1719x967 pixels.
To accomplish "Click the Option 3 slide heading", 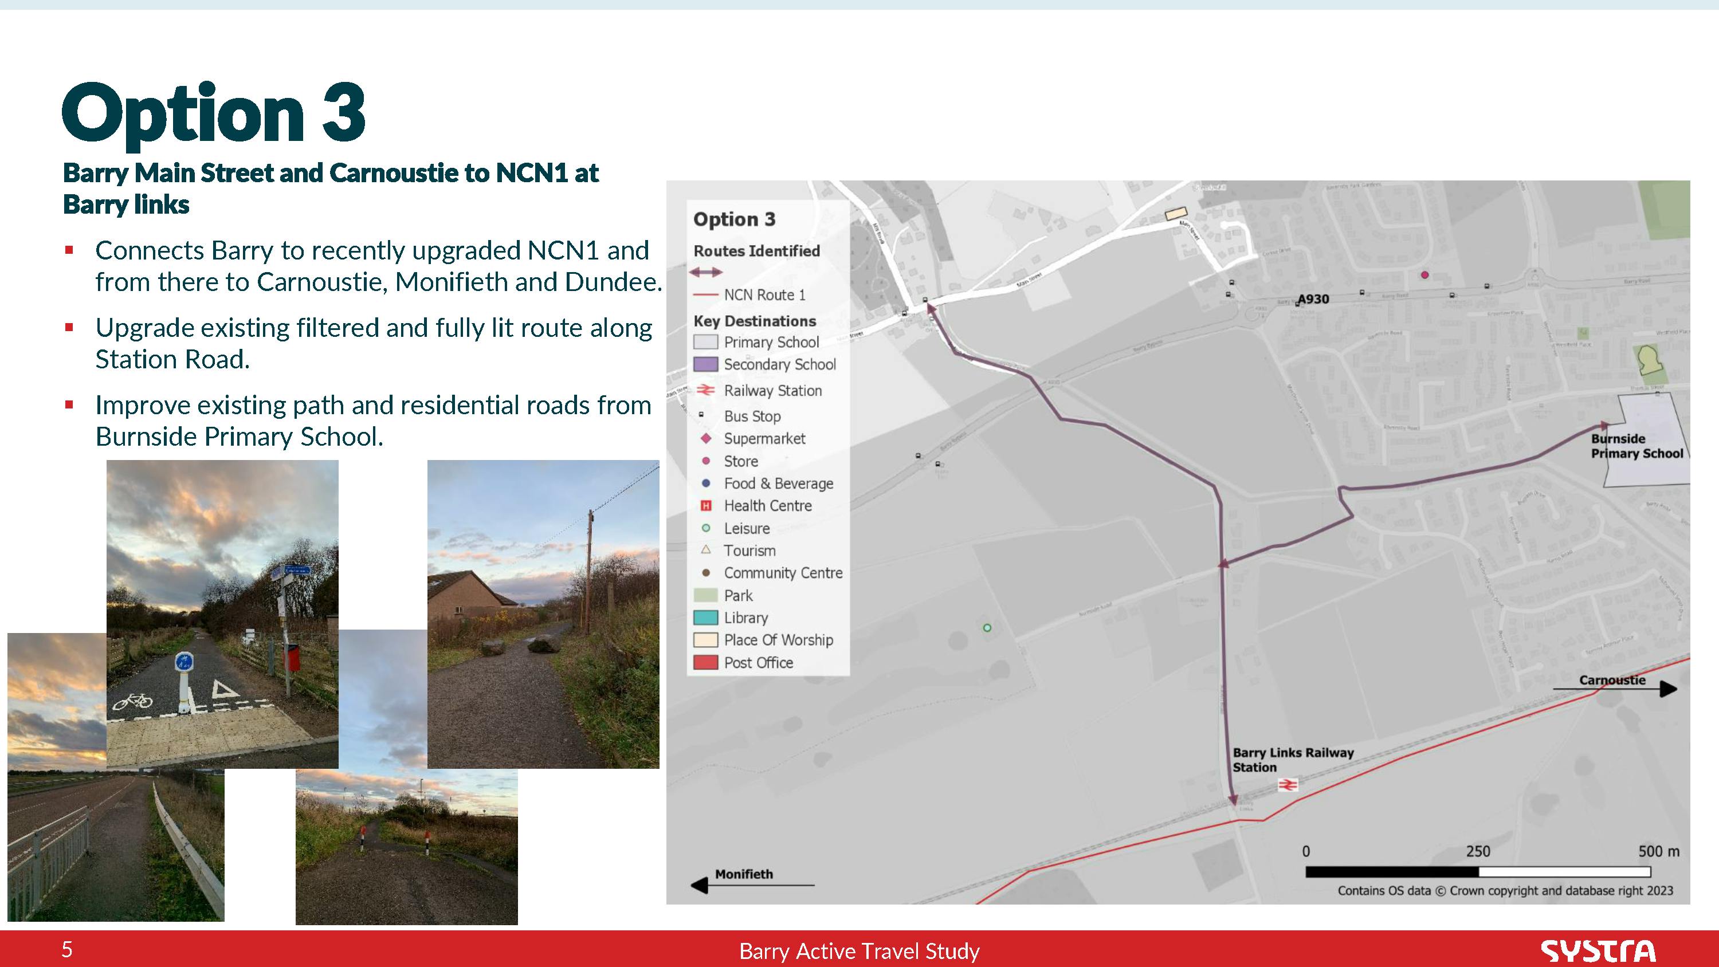I will [214, 112].
